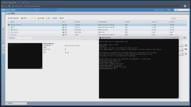Open the root@10.10.10.5 user menu
This screenshot has width=191, height=107.
tap(159, 10)
